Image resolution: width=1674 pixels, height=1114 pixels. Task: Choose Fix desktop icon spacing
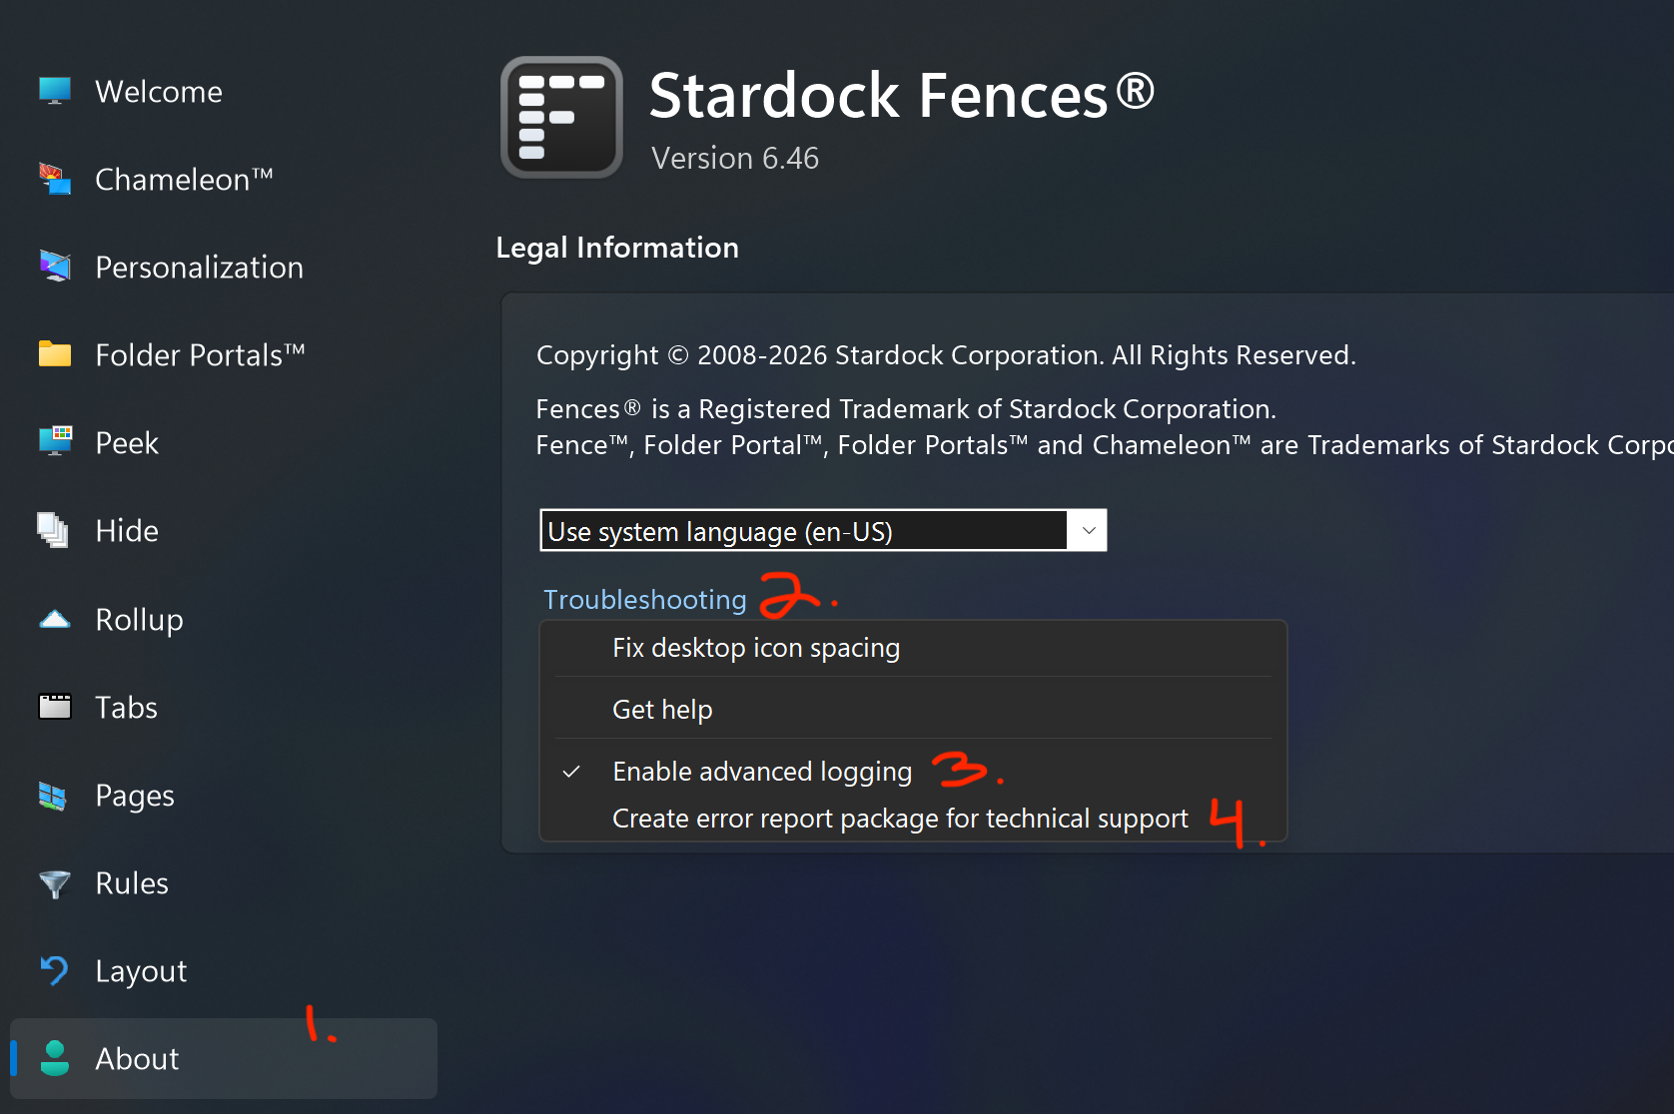(x=756, y=648)
